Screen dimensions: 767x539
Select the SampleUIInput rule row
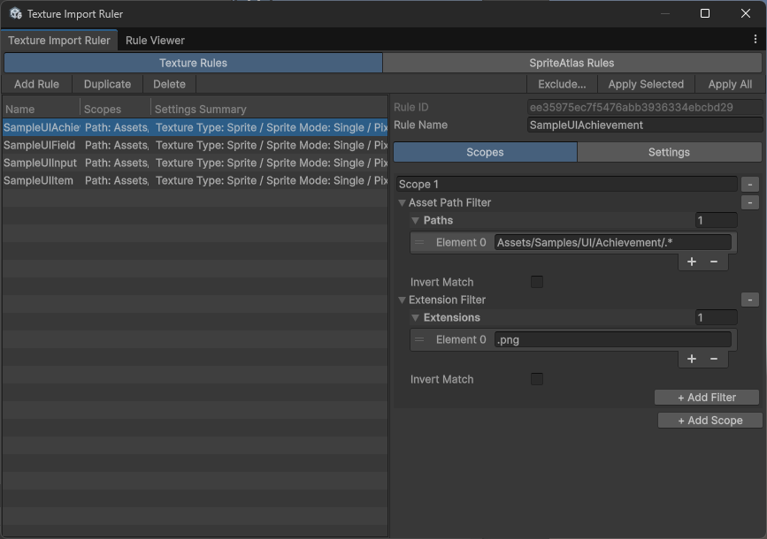point(195,163)
